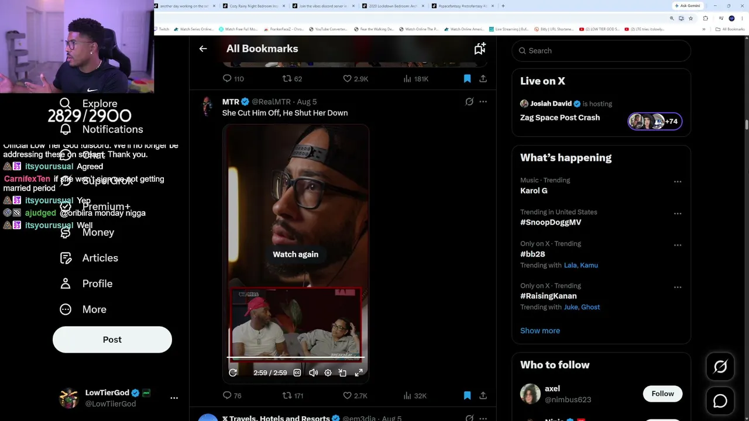
Task: Open more options for Karol G trend
Action: pos(678,182)
